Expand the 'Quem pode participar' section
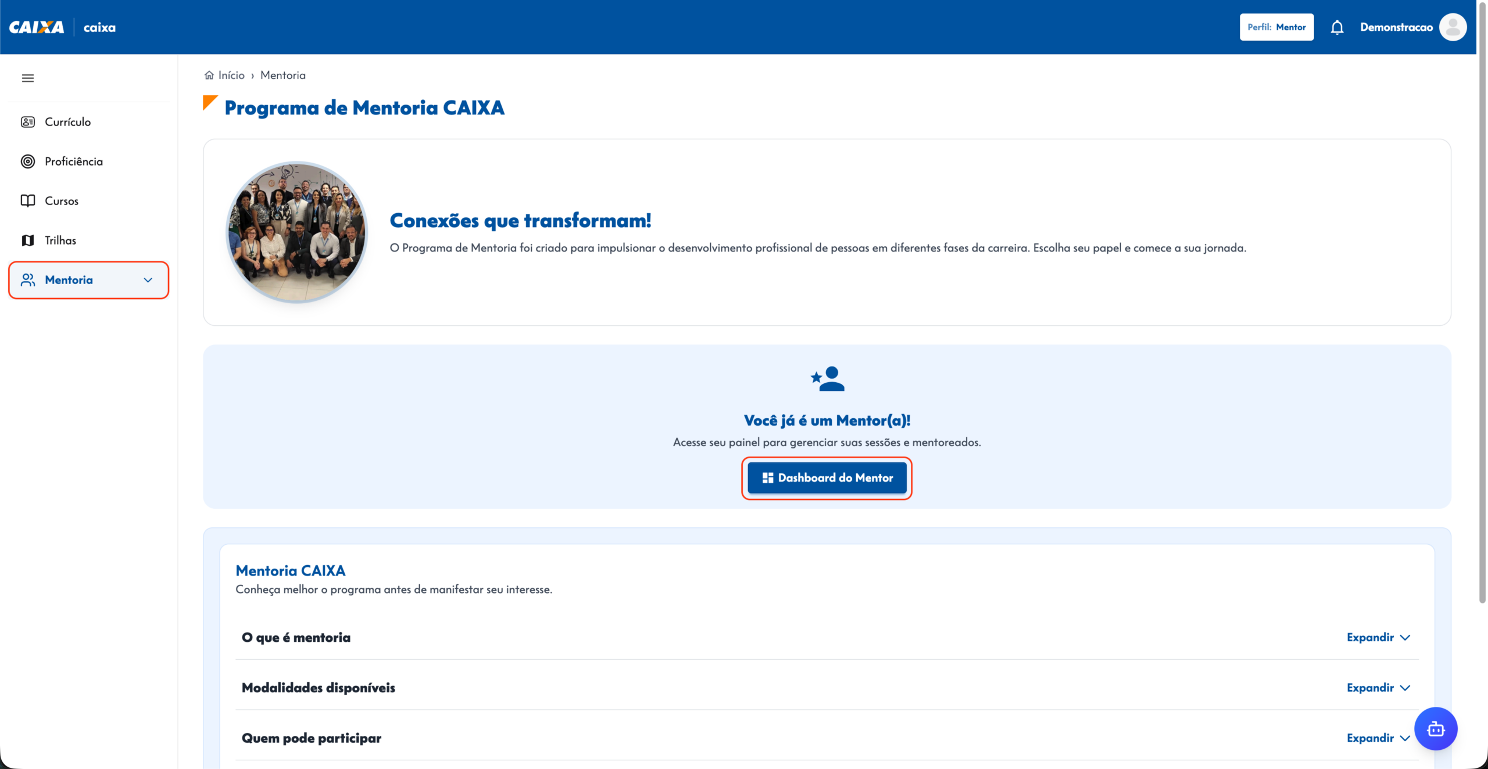The image size is (1488, 769). [1379, 738]
